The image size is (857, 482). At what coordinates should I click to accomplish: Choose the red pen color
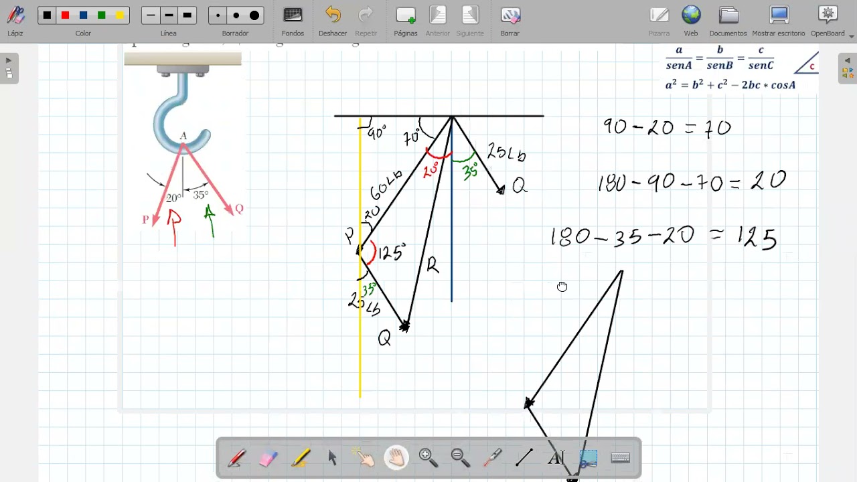tap(65, 15)
